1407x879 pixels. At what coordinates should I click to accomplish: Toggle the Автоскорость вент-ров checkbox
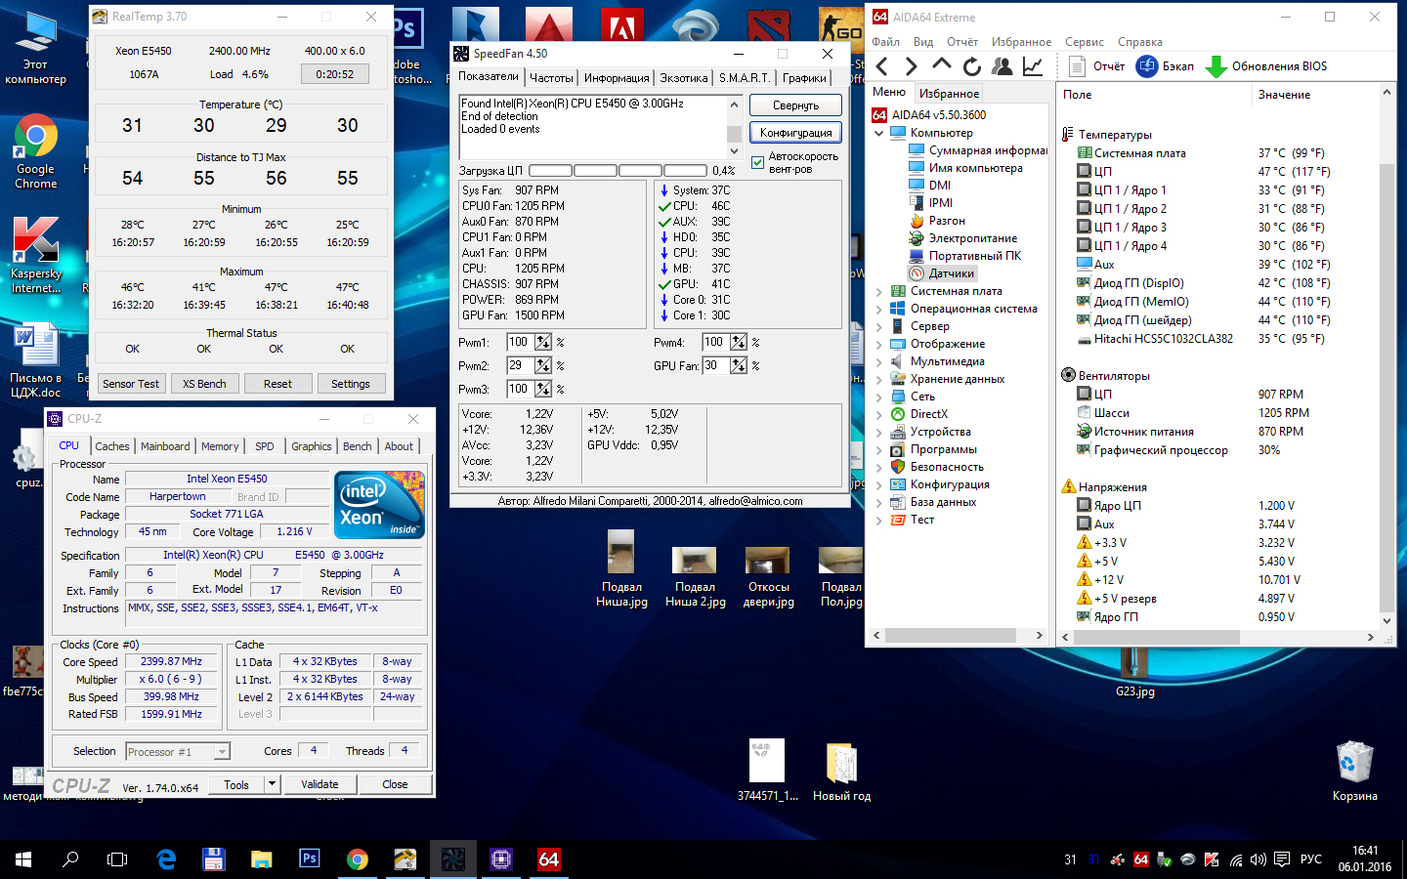tap(758, 162)
